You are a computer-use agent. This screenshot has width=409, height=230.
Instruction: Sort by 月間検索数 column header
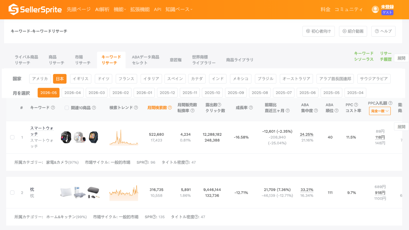click(157, 108)
